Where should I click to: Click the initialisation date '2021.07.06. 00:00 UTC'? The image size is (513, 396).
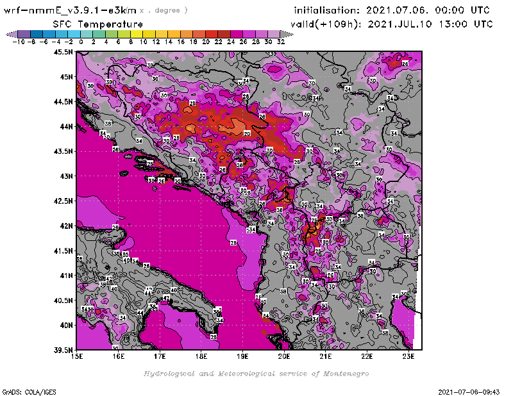point(428,10)
